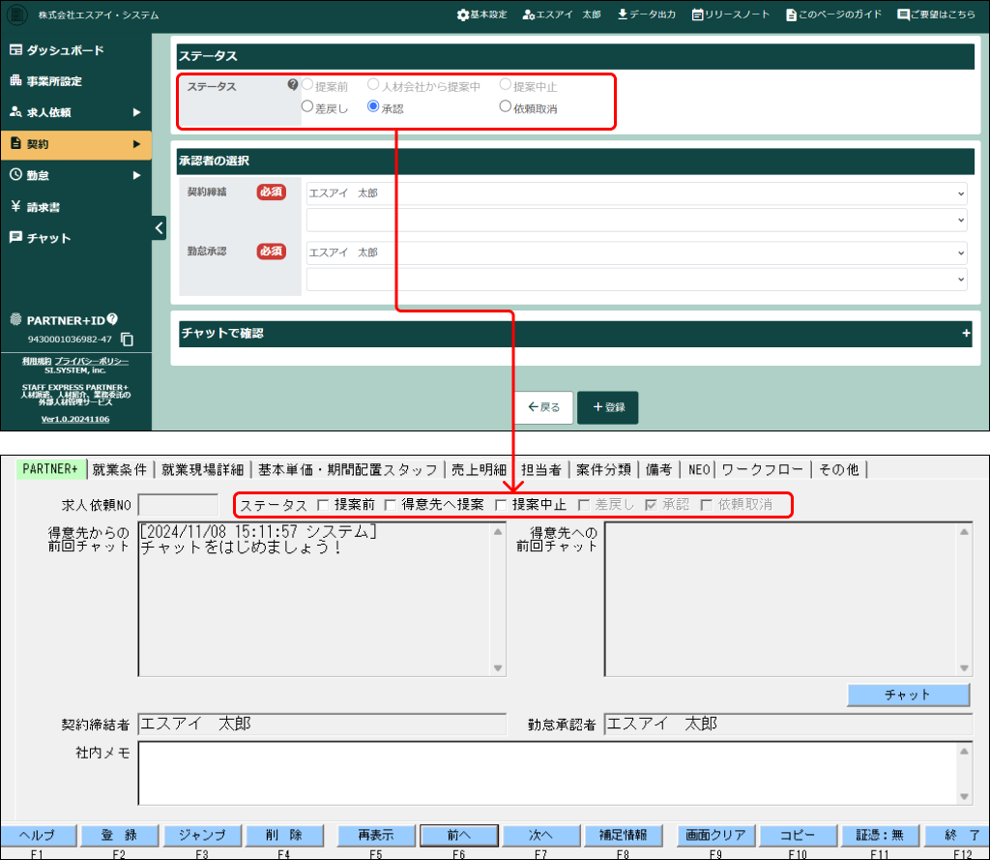990x860 pixels.
Task: Switch to 基本単価・期間配置スタッフ tab
Action: pos(348,469)
